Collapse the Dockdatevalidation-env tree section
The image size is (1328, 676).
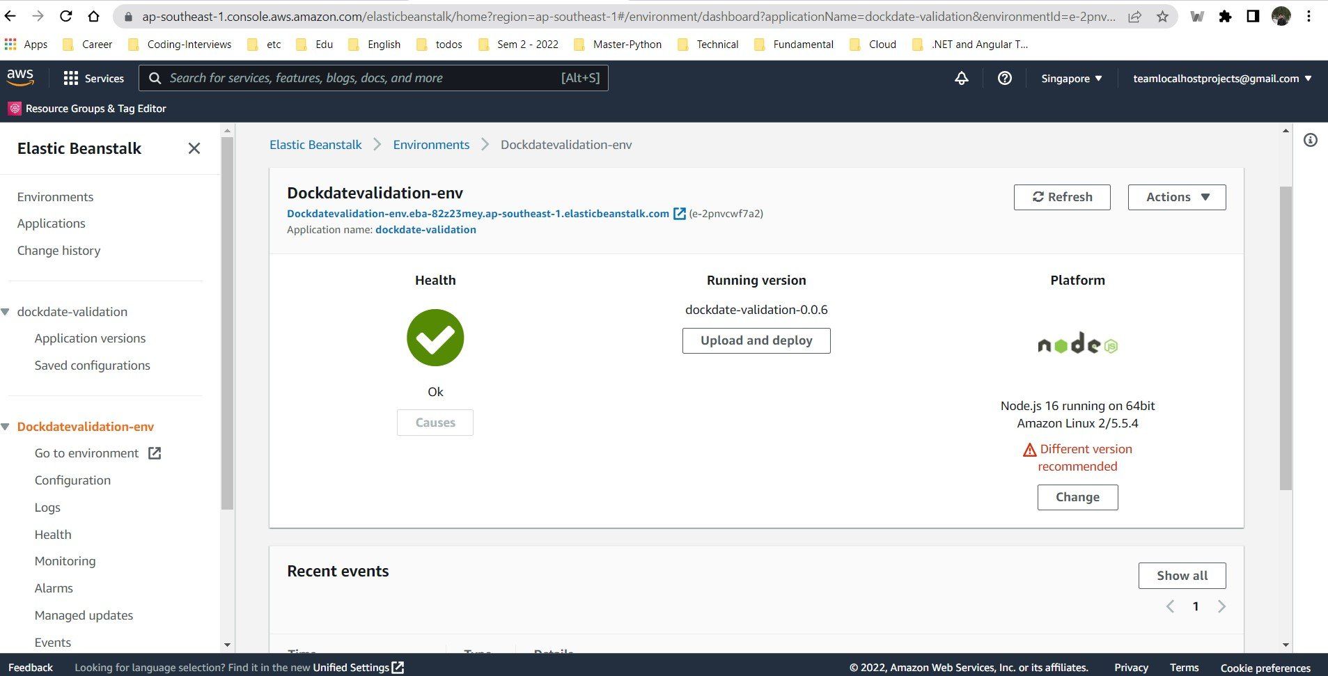pyautogui.click(x=5, y=427)
